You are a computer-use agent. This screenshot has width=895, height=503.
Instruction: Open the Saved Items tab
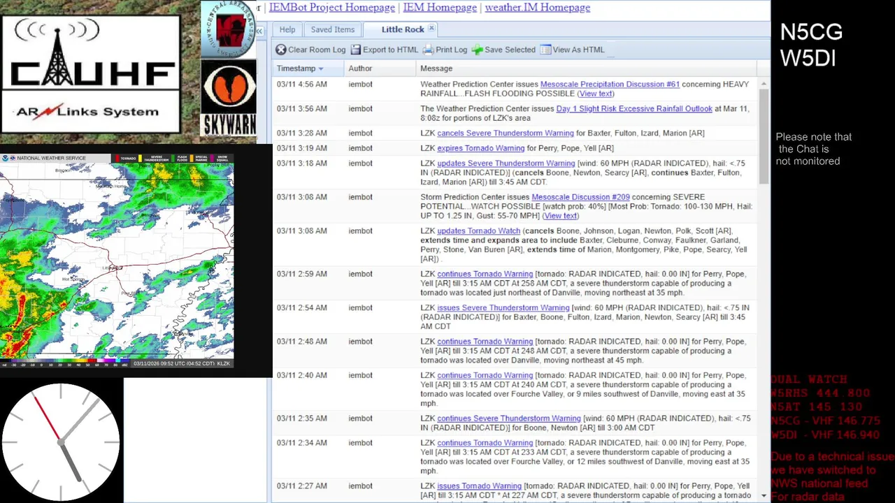tap(333, 29)
